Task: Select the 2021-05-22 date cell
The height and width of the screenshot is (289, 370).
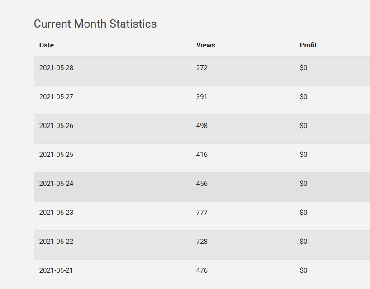Action: pos(56,242)
